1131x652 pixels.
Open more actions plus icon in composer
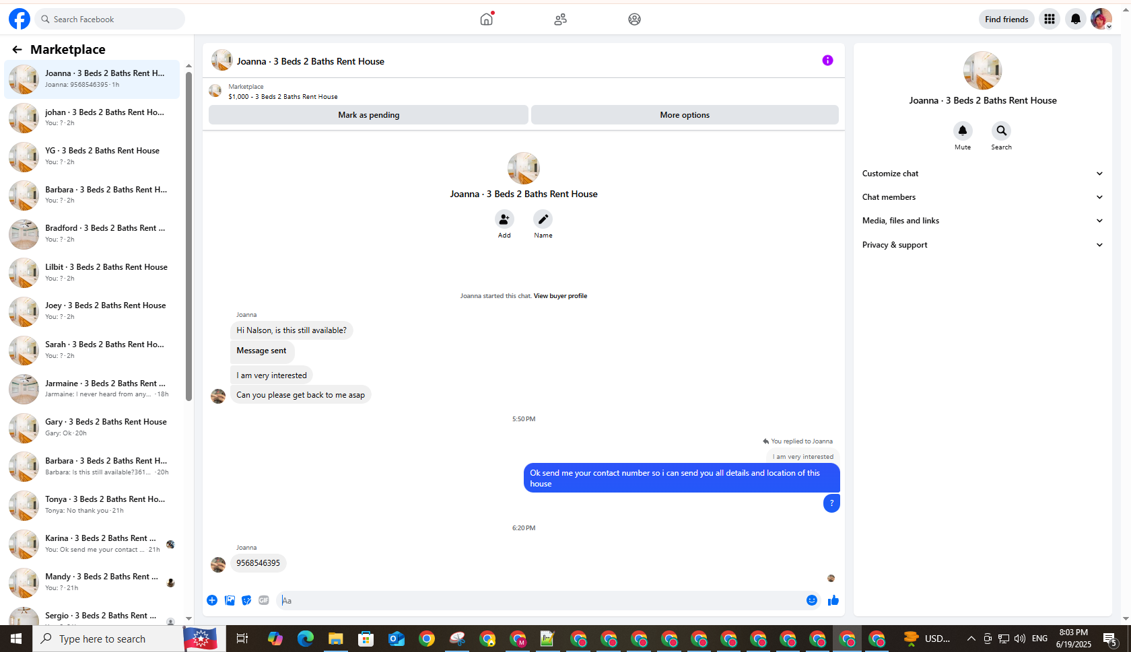212,600
